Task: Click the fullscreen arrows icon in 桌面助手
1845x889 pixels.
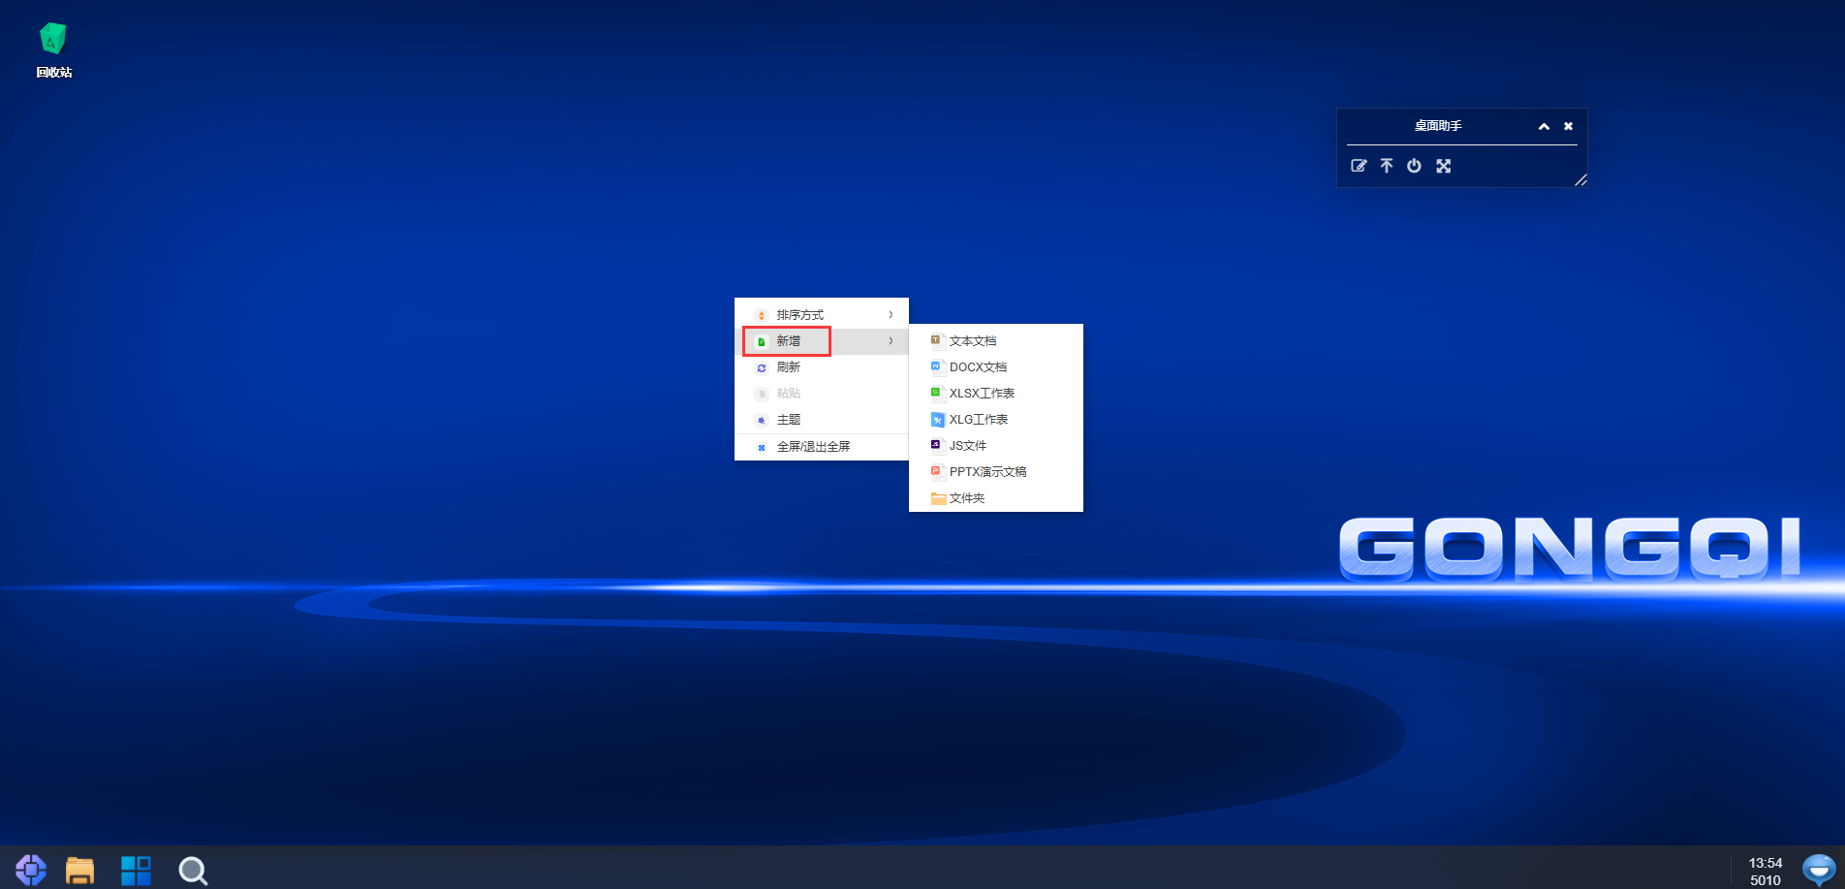Action: click(1444, 166)
